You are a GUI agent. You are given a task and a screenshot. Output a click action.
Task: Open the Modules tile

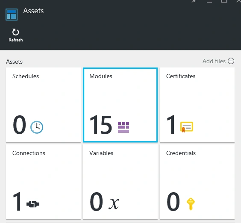(120, 105)
